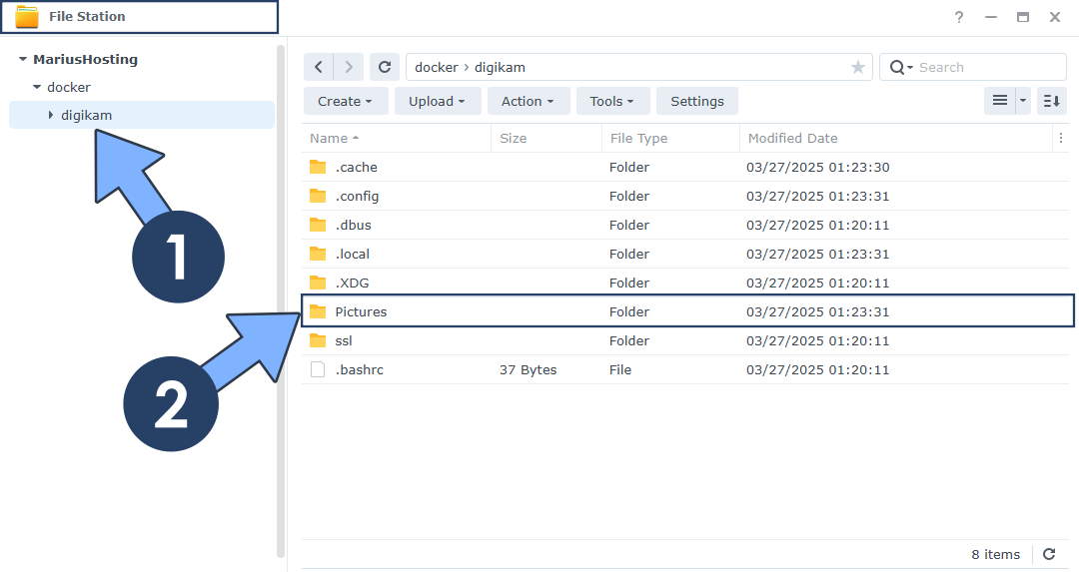Open the view mode dropdown arrow
The image size is (1079, 572).
point(1023,101)
